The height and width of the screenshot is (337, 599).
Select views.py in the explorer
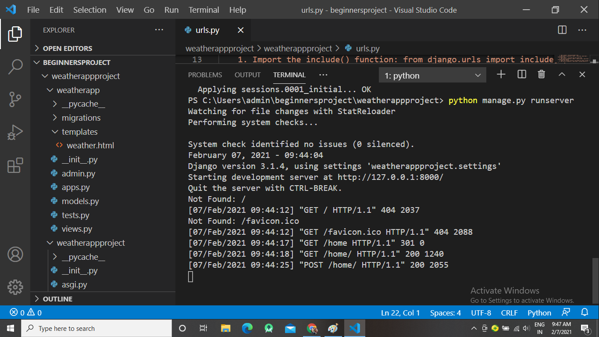76,229
